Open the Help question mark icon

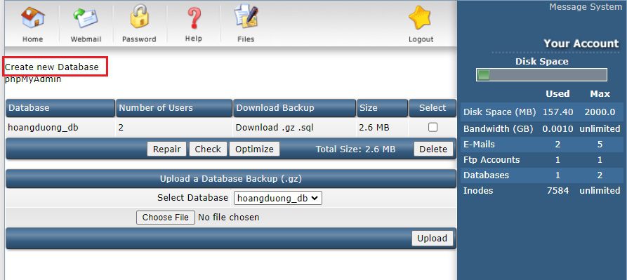pyautogui.click(x=194, y=18)
